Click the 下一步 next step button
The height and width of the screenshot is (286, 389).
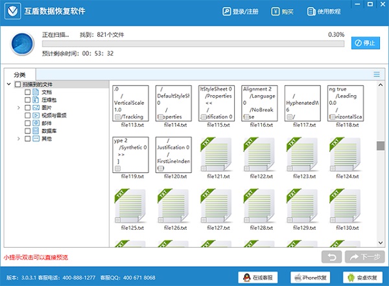[364, 257]
